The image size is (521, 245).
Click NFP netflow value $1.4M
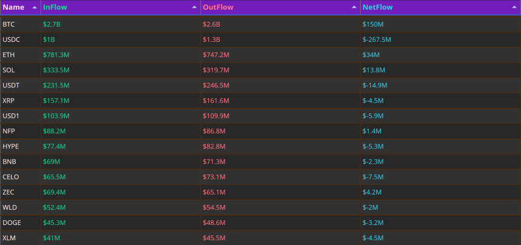coord(372,132)
